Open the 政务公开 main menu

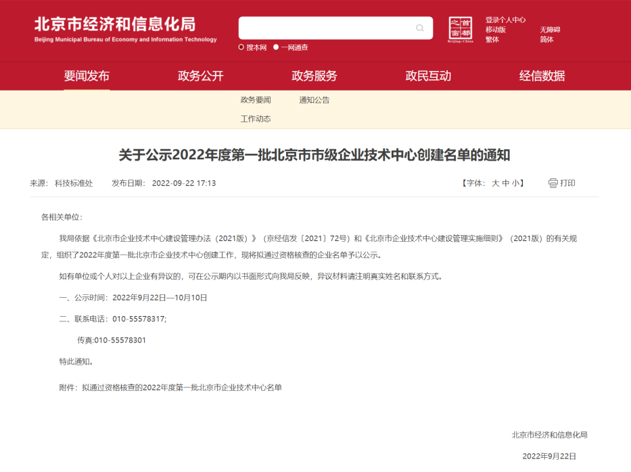[x=200, y=76]
